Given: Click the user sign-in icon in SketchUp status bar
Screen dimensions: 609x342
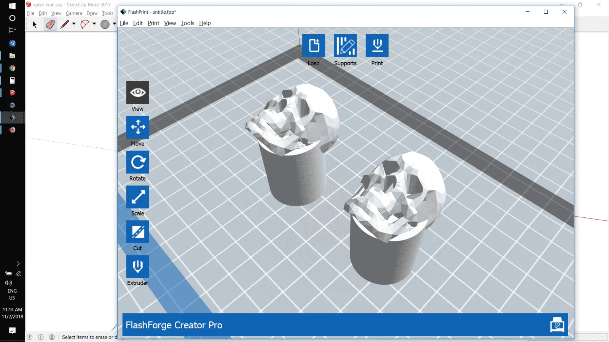Looking at the screenshot, I should click(52, 337).
